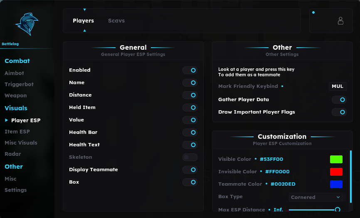
Task: Click the MUL keybind button
Action: pos(338,86)
